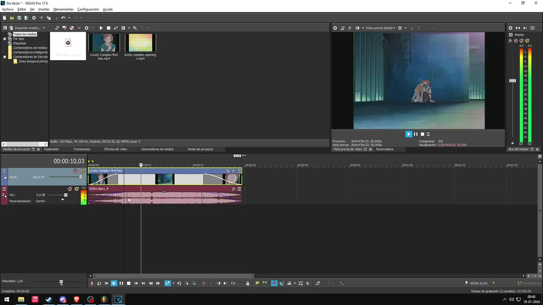Open the Herramientas menu
The width and height of the screenshot is (543, 305).
63,9
